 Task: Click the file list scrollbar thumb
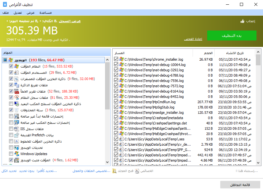pyautogui.click(x=258, y=60)
